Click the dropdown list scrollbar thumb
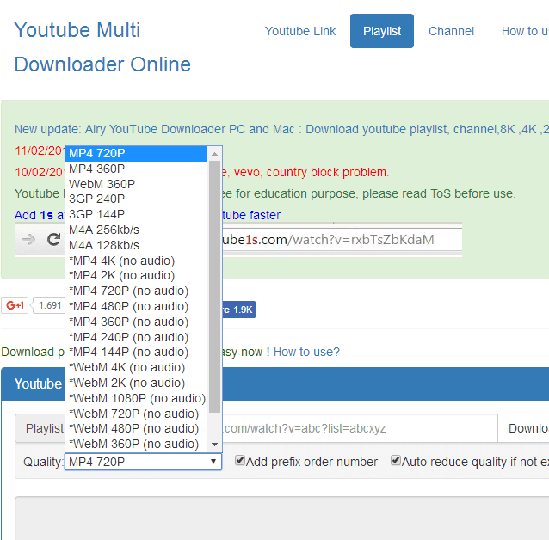Screen dimensions: 549x540 [x=214, y=287]
